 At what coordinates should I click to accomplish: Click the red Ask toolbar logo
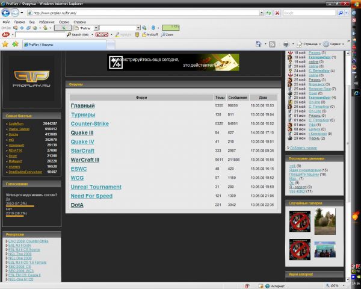[6, 34]
